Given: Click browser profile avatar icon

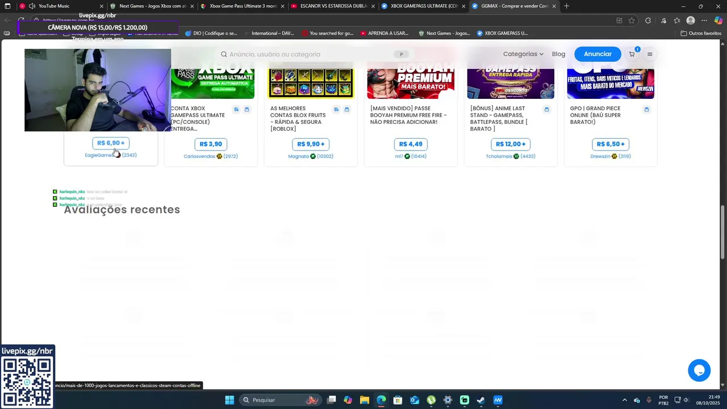Looking at the screenshot, I should point(691,20).
